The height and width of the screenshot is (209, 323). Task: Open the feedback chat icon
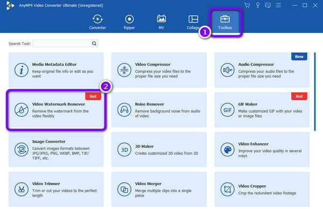pyautogui.click(x=268, y=5)
